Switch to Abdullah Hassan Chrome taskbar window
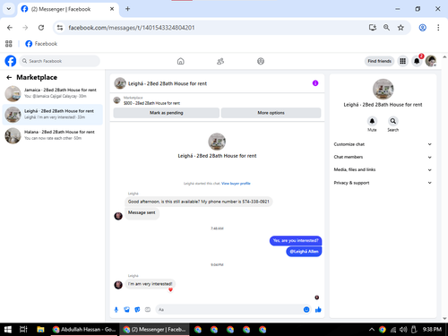Image resolution: width=448 pixels, height=336 pixels. tap(84, 330)
